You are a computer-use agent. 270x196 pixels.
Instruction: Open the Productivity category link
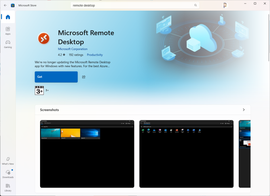95,55
